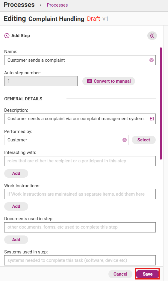Add a role under Interacting with
Viewport: 168px width, 281px height.
(x=16, y=173)
